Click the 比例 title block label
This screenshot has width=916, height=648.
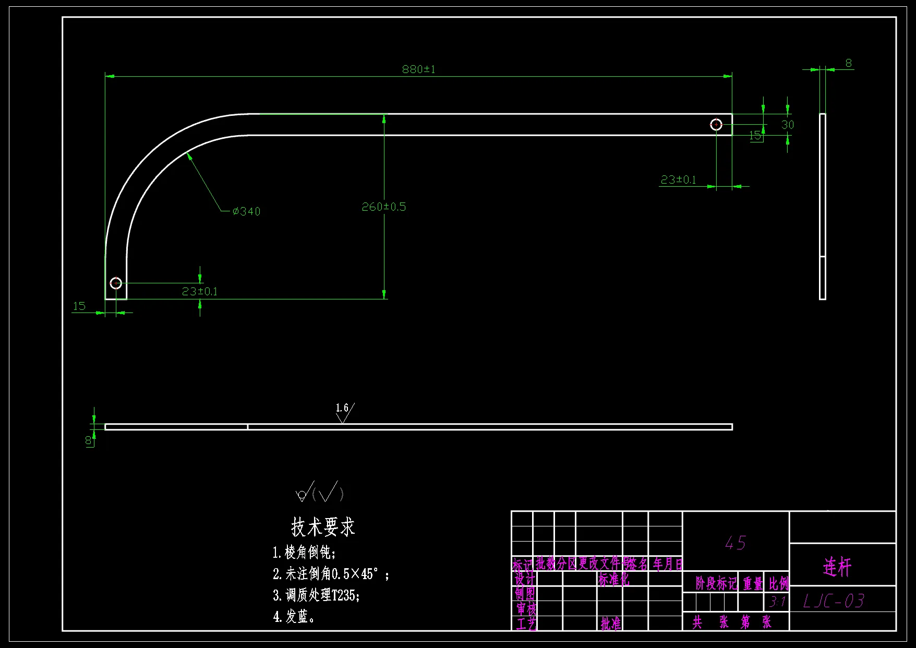(778, 583)
